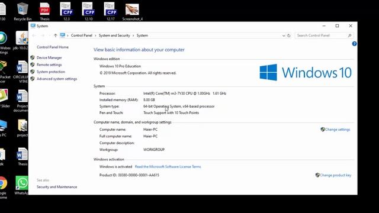Go to Control Panel breadcrumb

(x=82, y=35)
